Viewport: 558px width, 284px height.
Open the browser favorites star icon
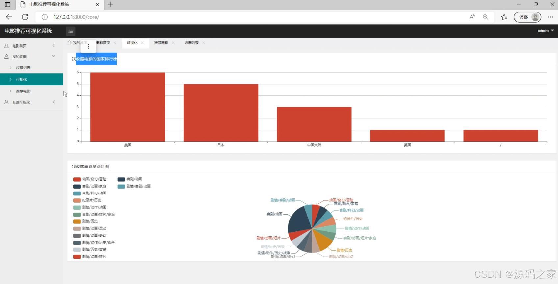504,17
